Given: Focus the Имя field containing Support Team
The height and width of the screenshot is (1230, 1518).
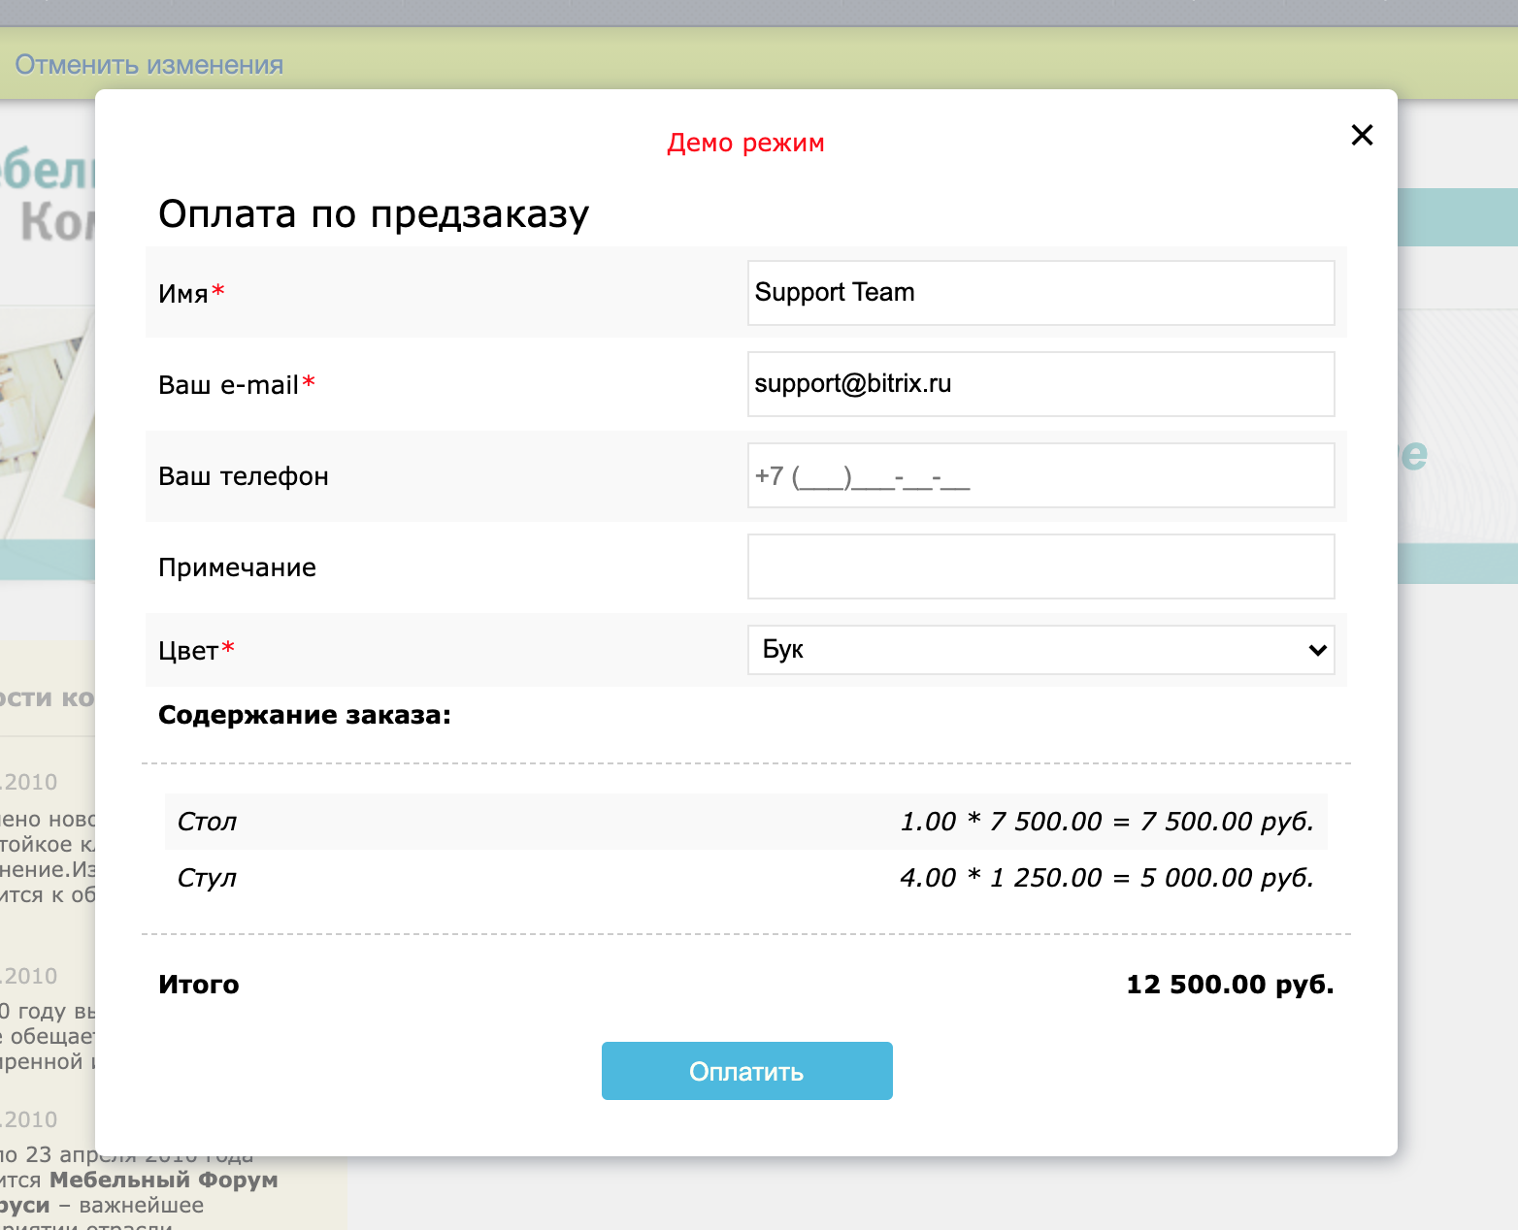Looking at the screenshot, I should coord(1040,293).
